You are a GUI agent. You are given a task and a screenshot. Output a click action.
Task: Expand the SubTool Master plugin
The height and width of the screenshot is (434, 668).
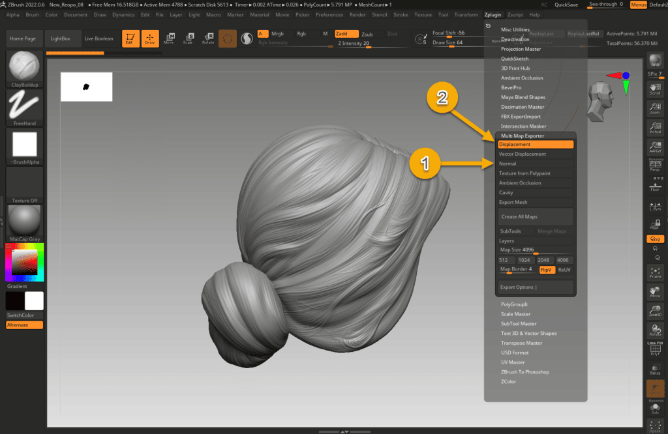[x=519, y=324]
